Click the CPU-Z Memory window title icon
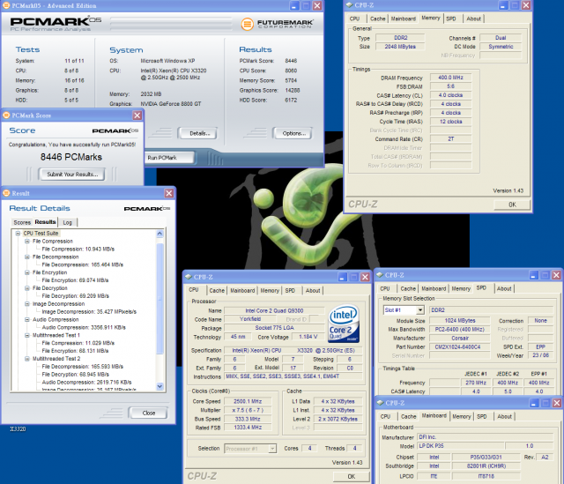 (349, 5)
